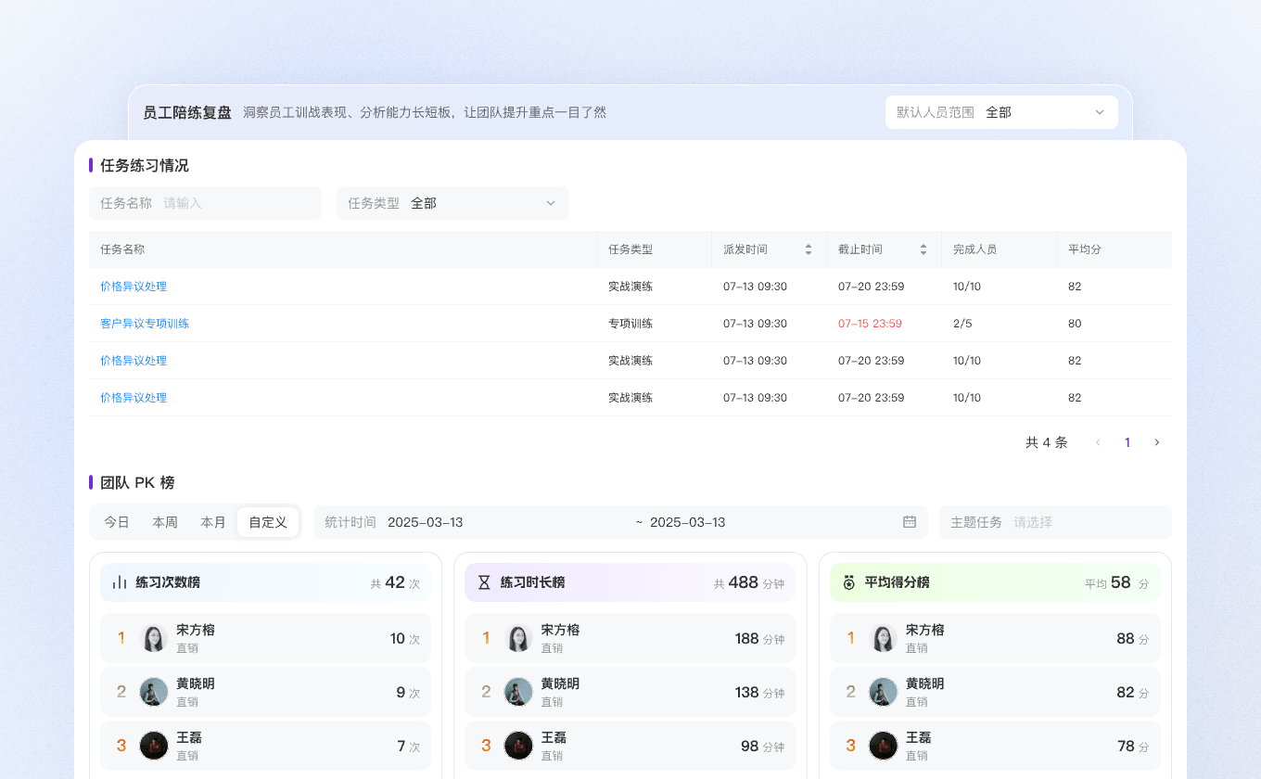The image size is (1261, 779).
Task: Click page number 1 in pagination
Action: click(1127, 442)
